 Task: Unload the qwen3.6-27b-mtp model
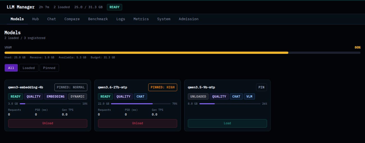138,123
